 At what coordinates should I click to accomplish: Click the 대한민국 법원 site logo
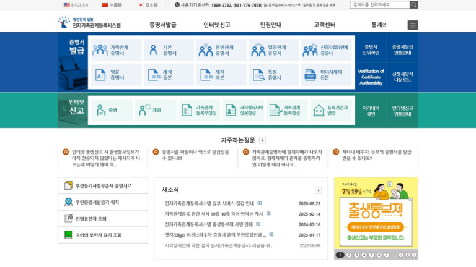tap(89, 23)
